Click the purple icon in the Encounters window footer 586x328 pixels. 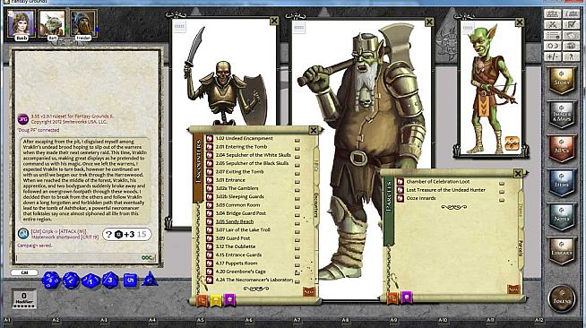[x=229, y=299]
